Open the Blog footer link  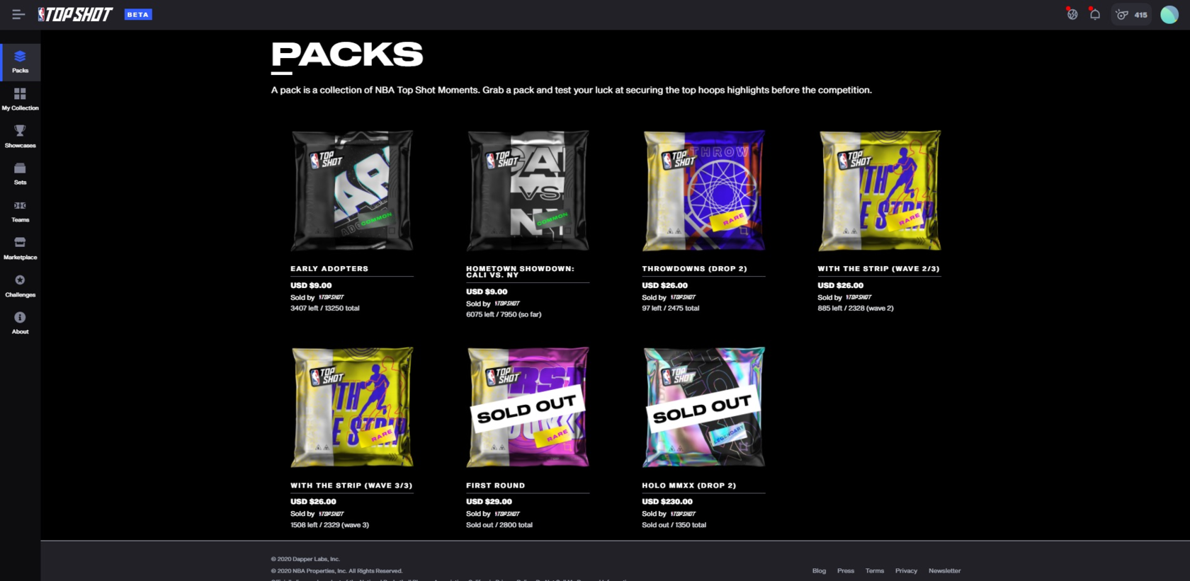point(819,570)
